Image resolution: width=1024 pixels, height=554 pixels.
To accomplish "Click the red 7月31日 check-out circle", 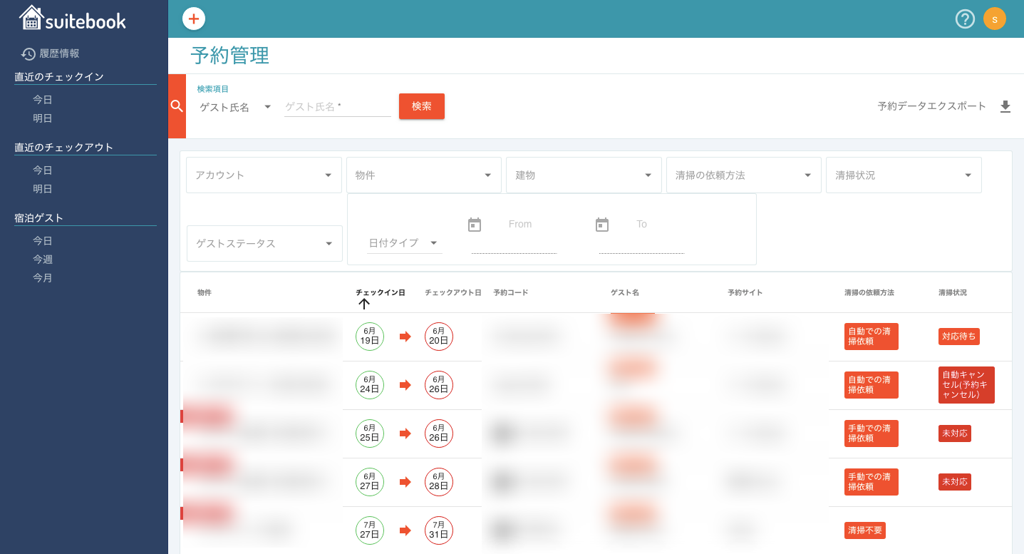I will 439,530.
